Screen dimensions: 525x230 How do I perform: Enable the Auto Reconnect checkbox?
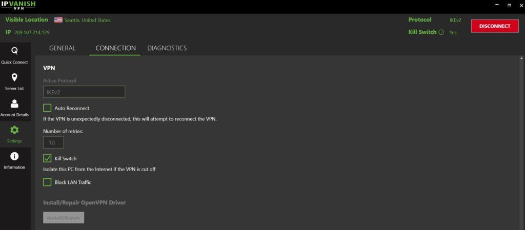pyautogui.click(x=47, y=108)
